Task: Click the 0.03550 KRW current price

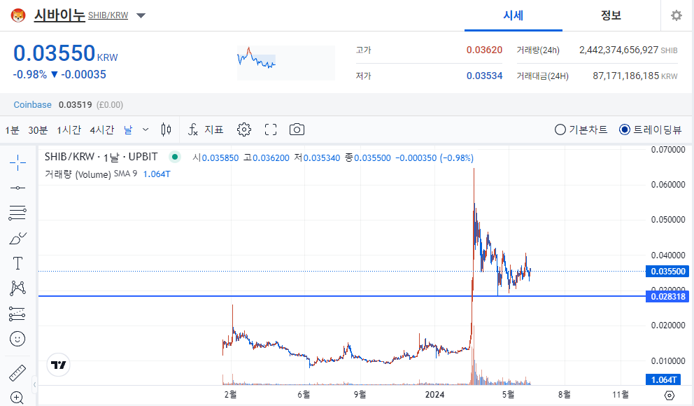Action: pos(66,53)
